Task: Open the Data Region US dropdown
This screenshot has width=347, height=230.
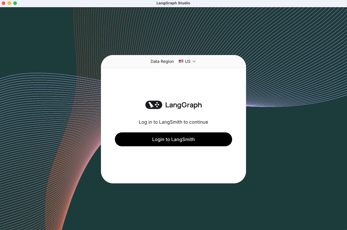Action: 187,61
